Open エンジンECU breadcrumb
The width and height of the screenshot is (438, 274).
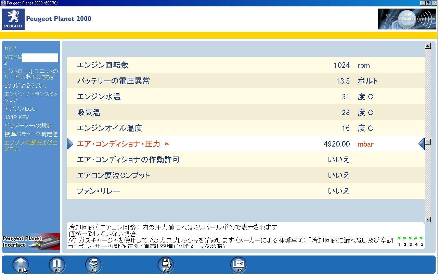(x=21, y=109)
